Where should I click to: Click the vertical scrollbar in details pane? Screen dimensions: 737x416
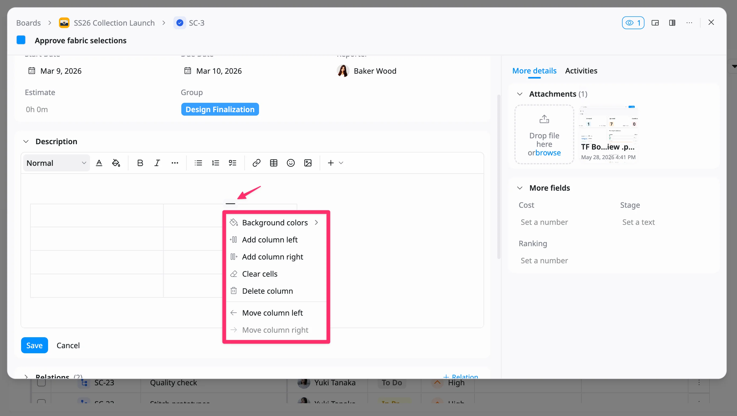coord(499,176)
